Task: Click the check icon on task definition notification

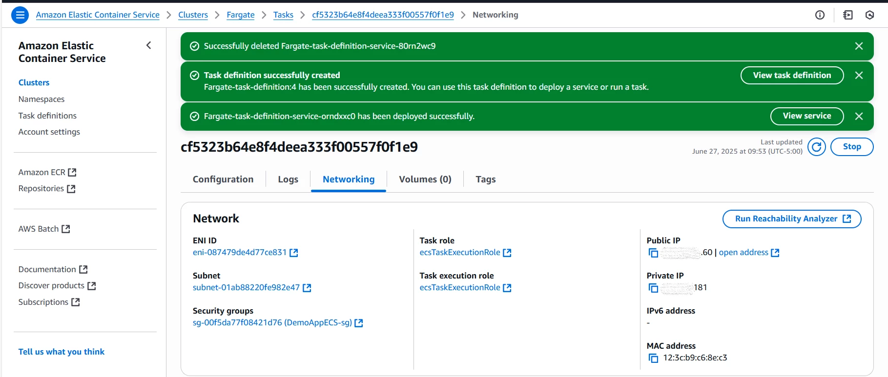Action: click(194, 76)
